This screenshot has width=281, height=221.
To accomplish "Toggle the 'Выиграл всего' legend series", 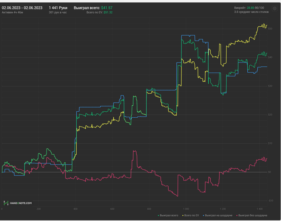I will 168,215.
